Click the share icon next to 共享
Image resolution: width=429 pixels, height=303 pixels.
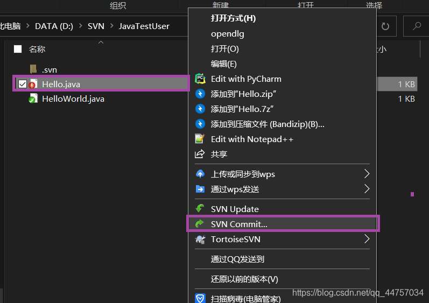pos(200,154)
